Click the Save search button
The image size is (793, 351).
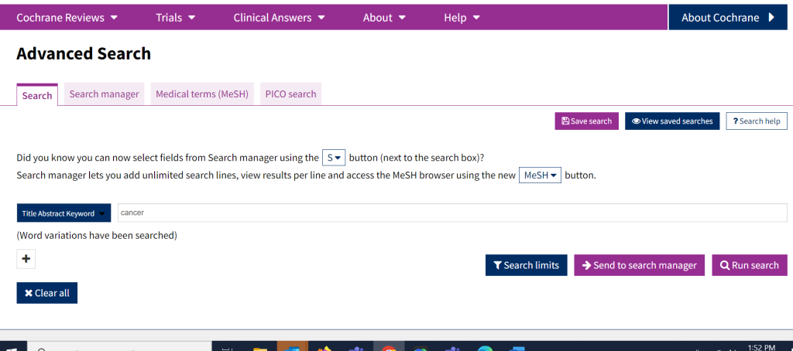[x=587, y=121]
